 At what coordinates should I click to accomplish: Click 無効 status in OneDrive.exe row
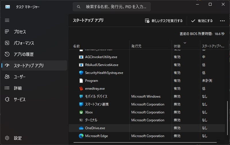tap(177, 128)
